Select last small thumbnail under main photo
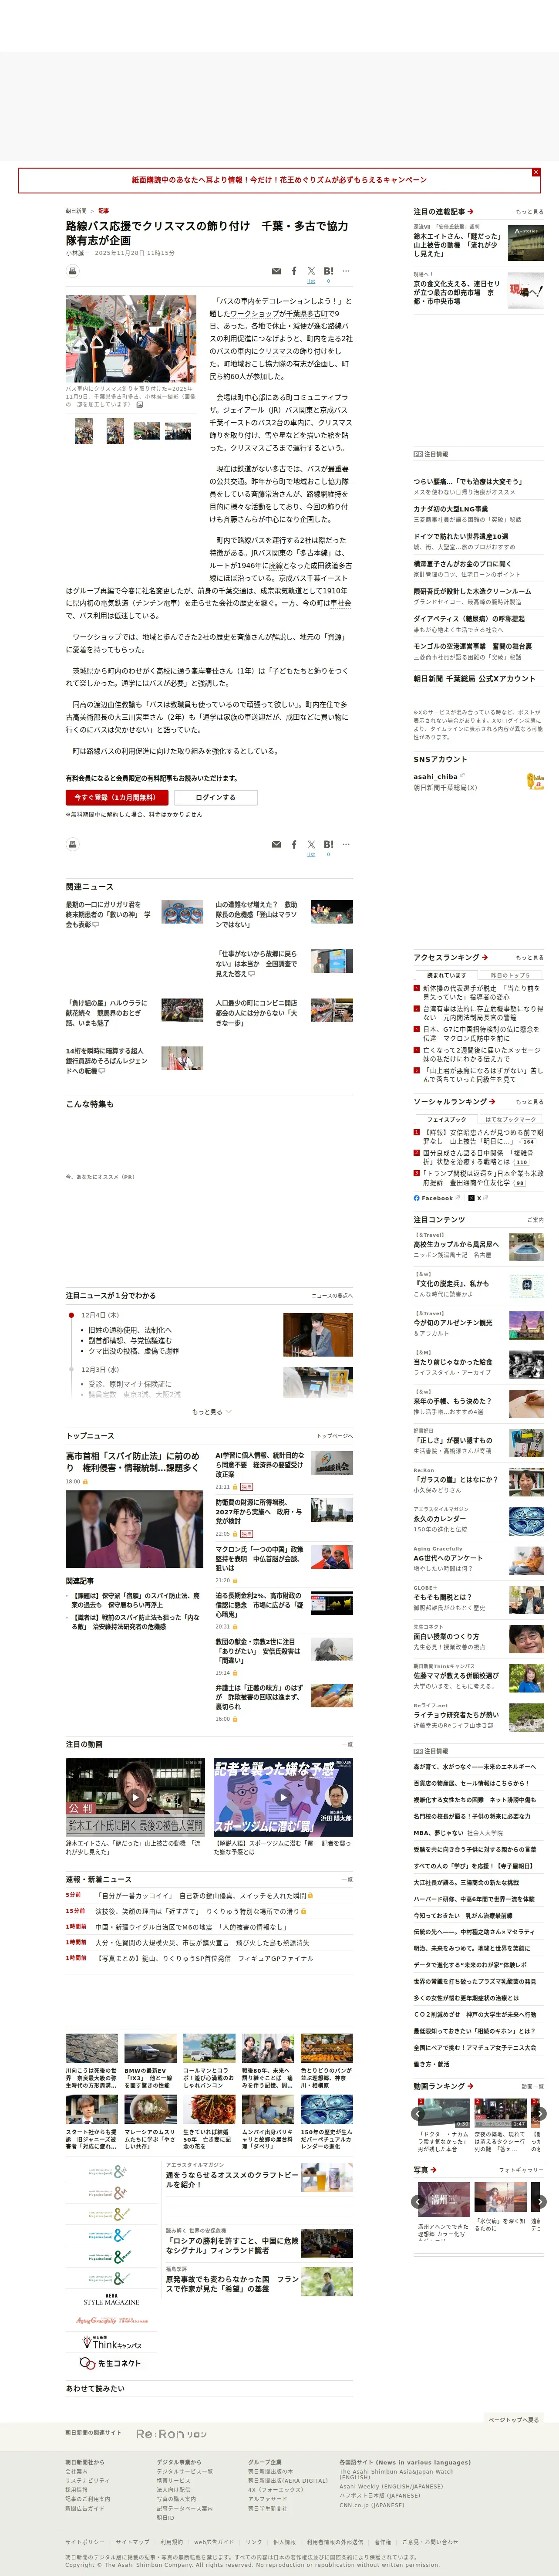Viewport: 559px width, 2576px height. point(178,431)
